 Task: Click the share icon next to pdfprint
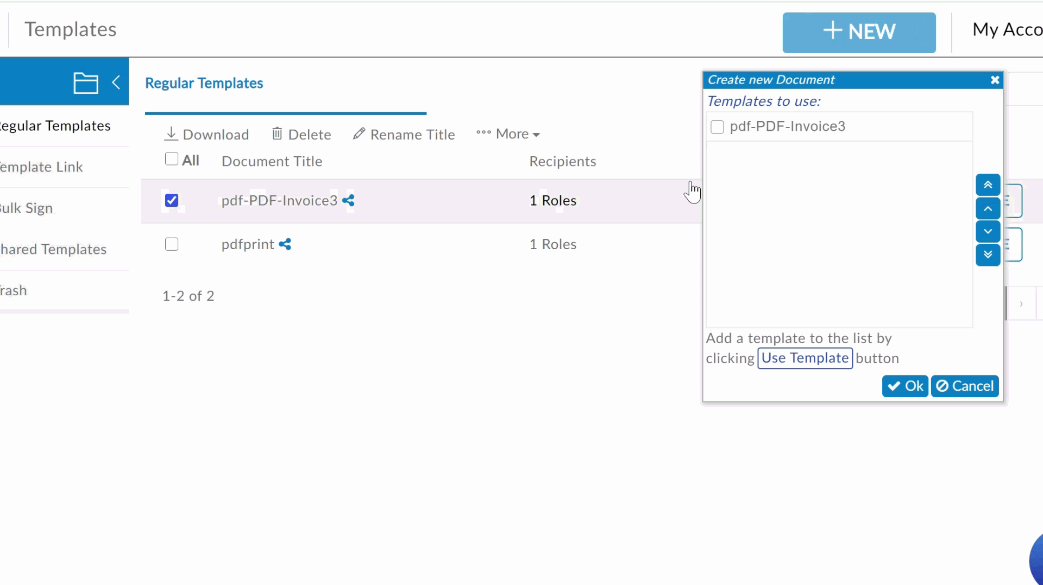point(285,245)
